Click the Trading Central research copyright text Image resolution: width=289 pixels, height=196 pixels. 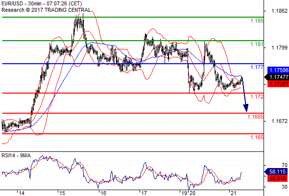point(46,10)
